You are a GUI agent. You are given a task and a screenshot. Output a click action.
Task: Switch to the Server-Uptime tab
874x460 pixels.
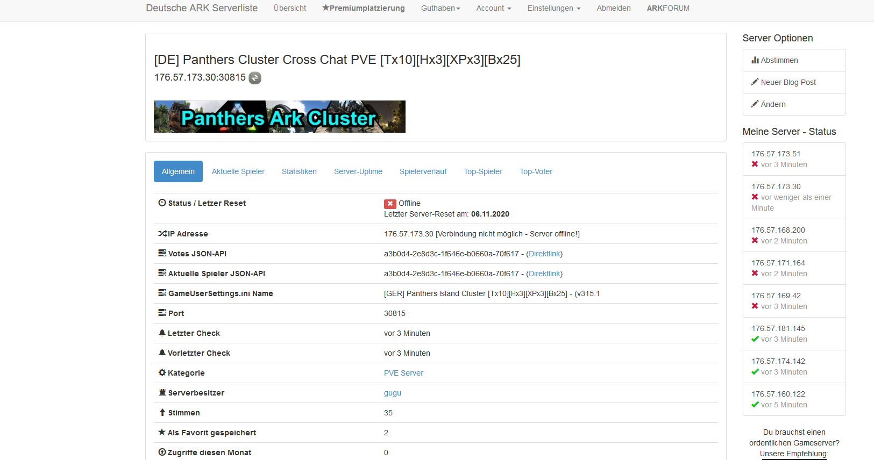point(358,171)
